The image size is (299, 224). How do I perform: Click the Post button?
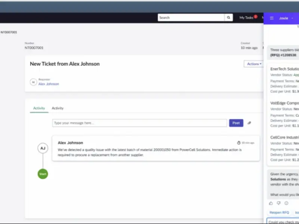point(236,123)
